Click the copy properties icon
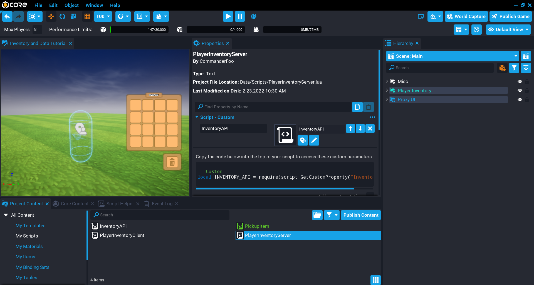534x285 pixels. coord(357,107)
